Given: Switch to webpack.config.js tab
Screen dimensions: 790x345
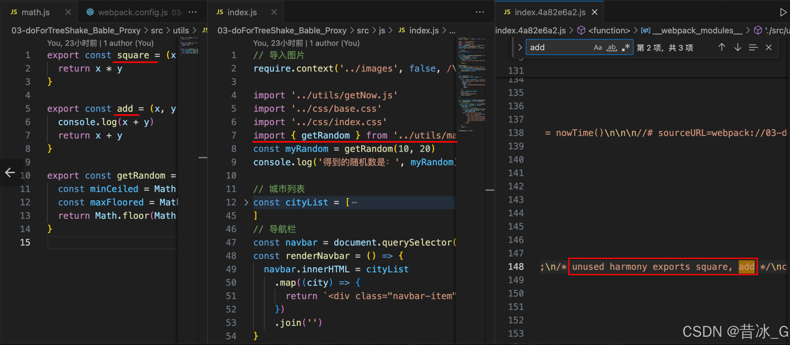Looking at the screenshot, I should pyautogui.click(x=133, y=12).
